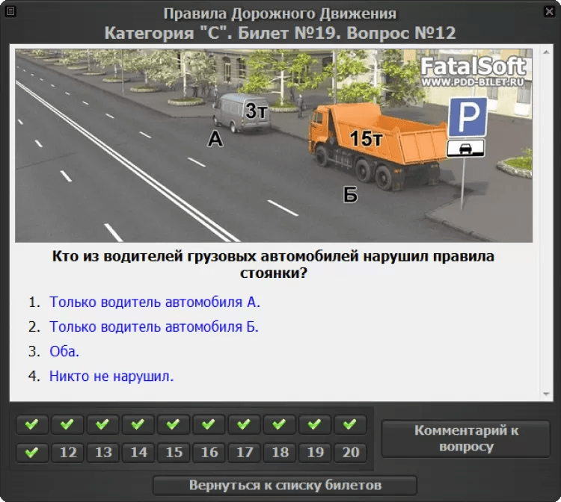
Task: Choose answer "Только водитель автомобиля А."
Action: pos(154,303)
